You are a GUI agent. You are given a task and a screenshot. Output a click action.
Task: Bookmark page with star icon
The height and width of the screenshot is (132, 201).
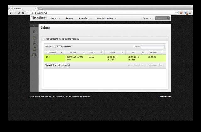tap(177, 13)
